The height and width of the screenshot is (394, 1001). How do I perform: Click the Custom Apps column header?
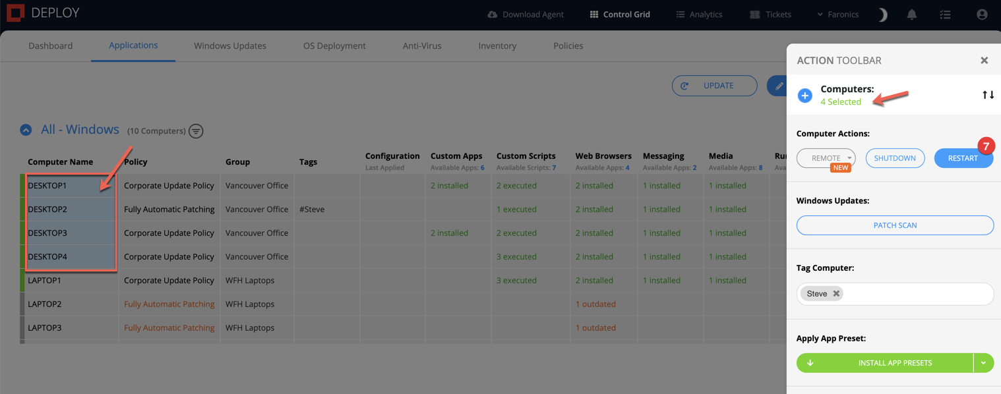click(x=456, y=156)
